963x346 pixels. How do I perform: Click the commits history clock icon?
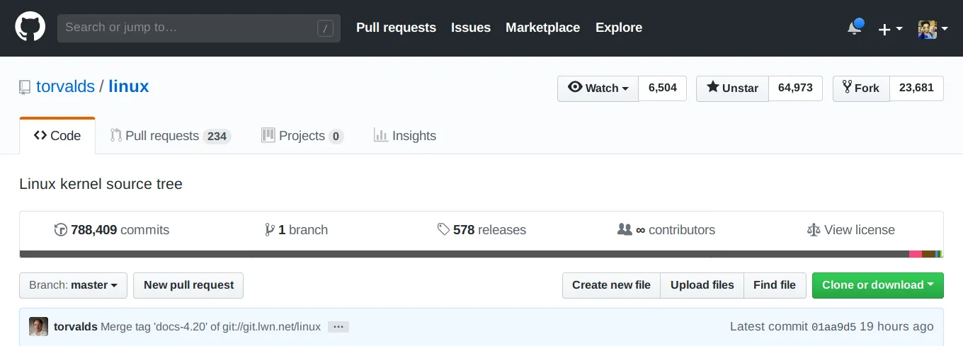click(61, 230)
